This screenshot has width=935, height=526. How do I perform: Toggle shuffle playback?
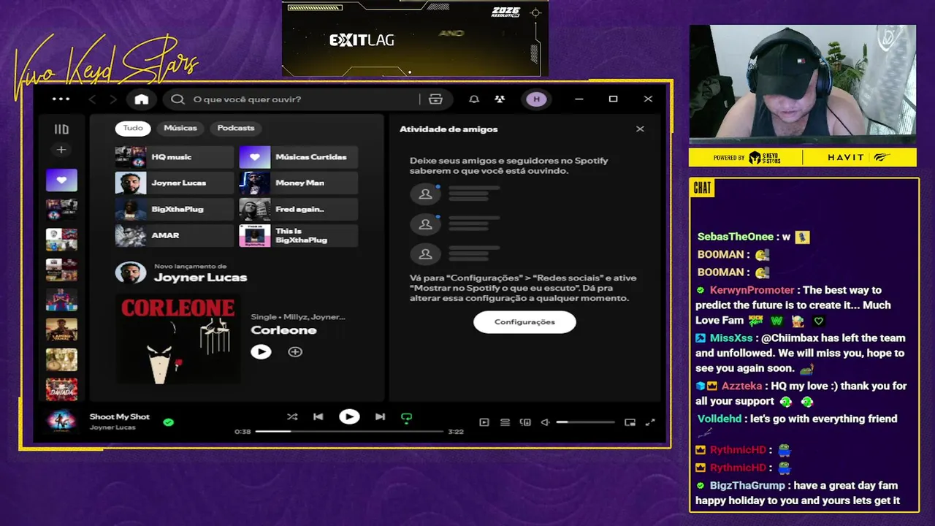click(292, 417)
